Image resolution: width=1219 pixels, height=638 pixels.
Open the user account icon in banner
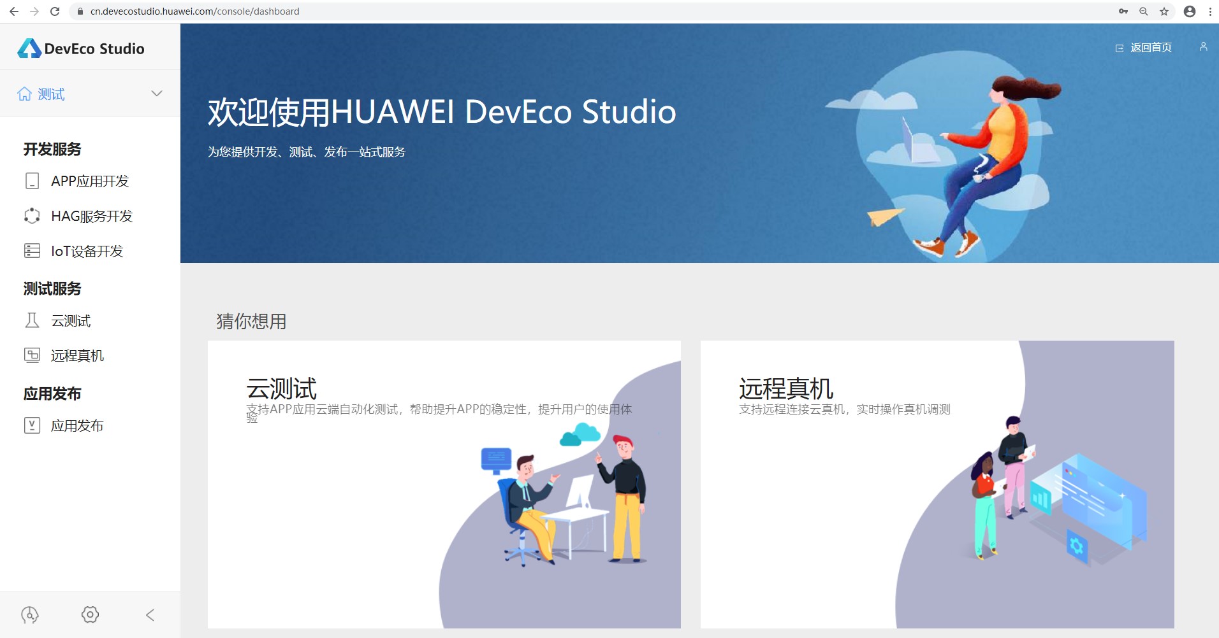(x=1203, y=46)
